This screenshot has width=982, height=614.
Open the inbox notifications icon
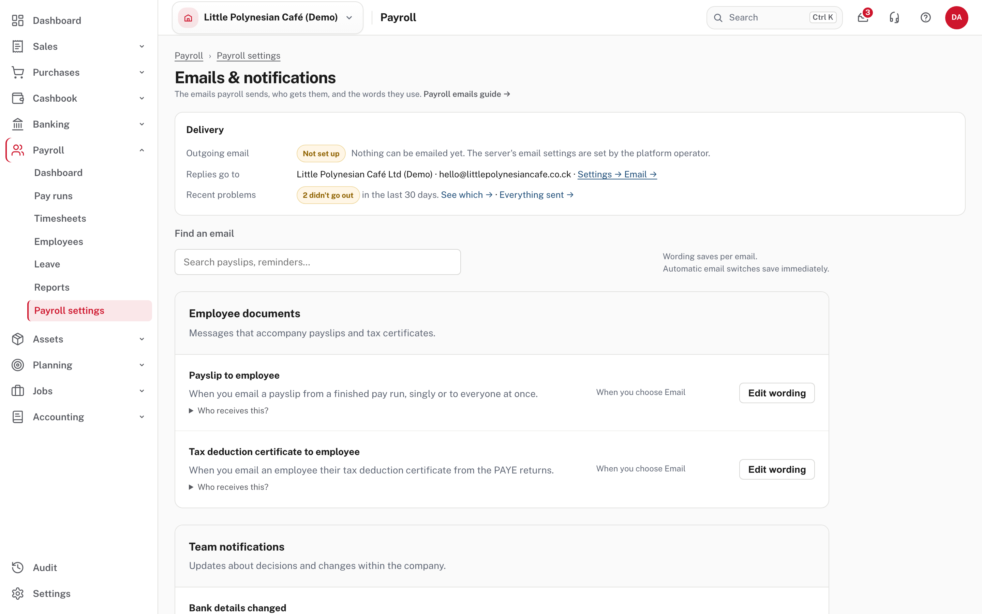coord(863,17)
